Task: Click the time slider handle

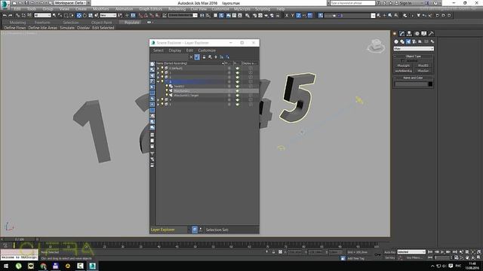Action: [20, 239]
